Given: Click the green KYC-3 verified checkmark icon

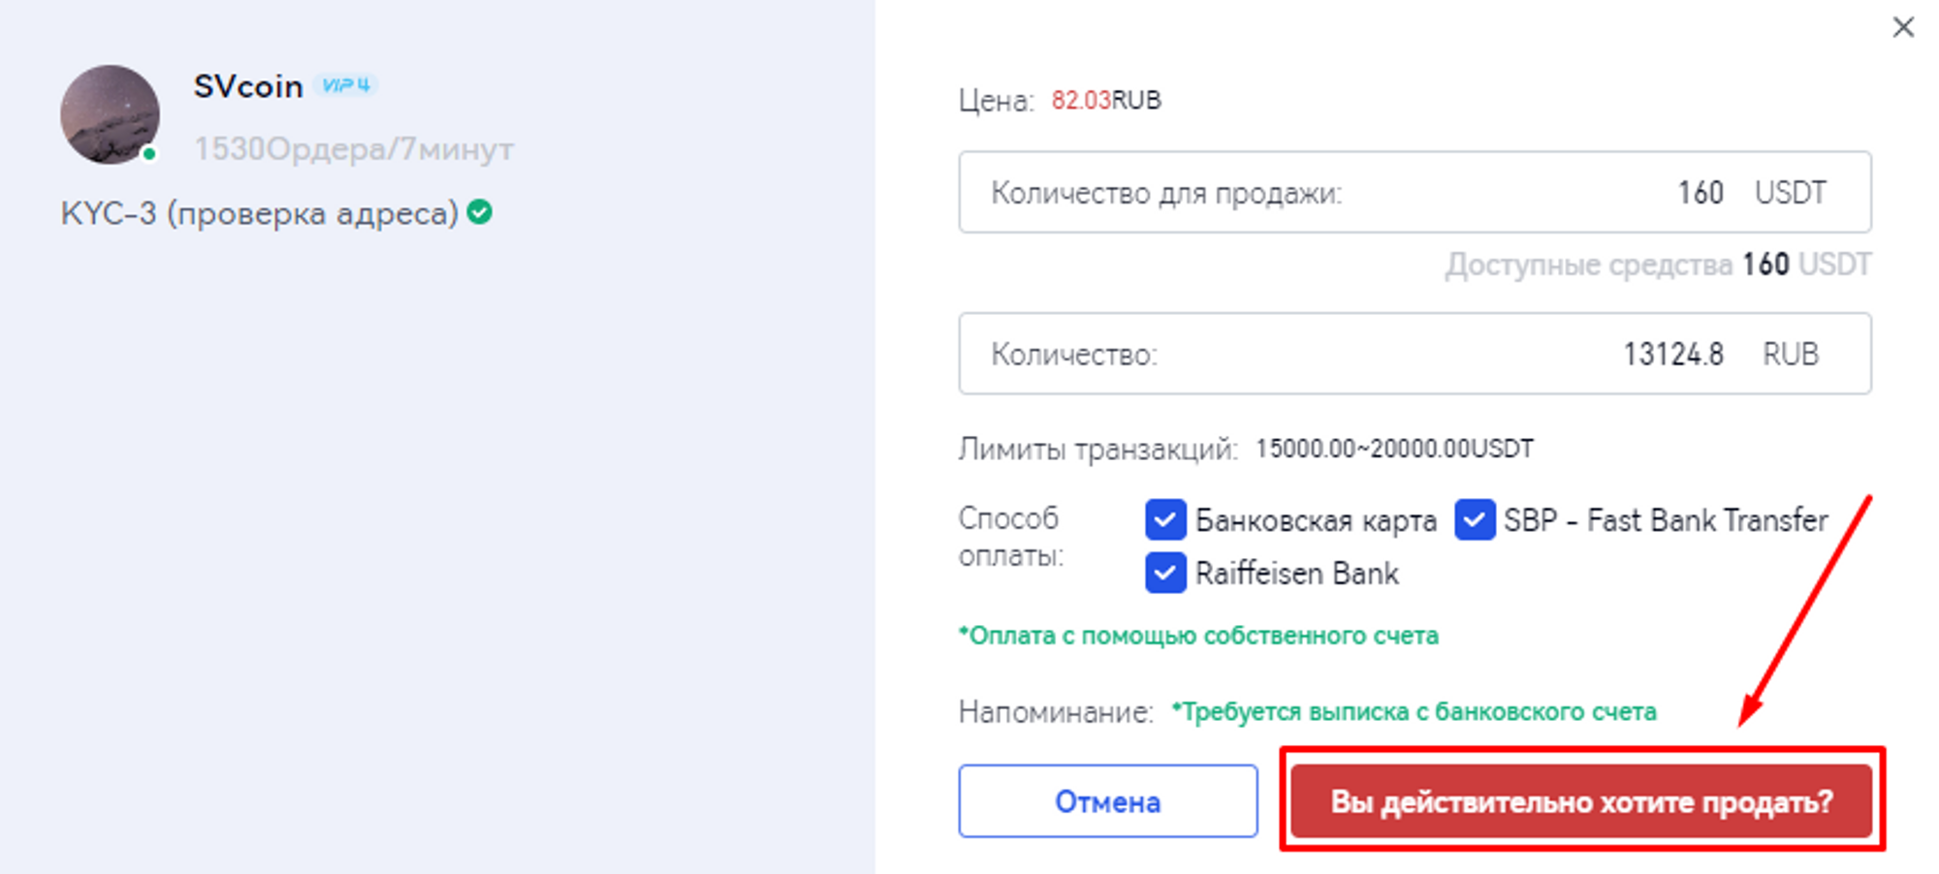Looking at the screenshot, I should pyautogui.click(x=479, y=211).
